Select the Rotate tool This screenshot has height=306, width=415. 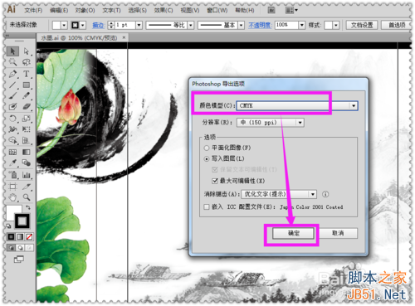(12, 119)
